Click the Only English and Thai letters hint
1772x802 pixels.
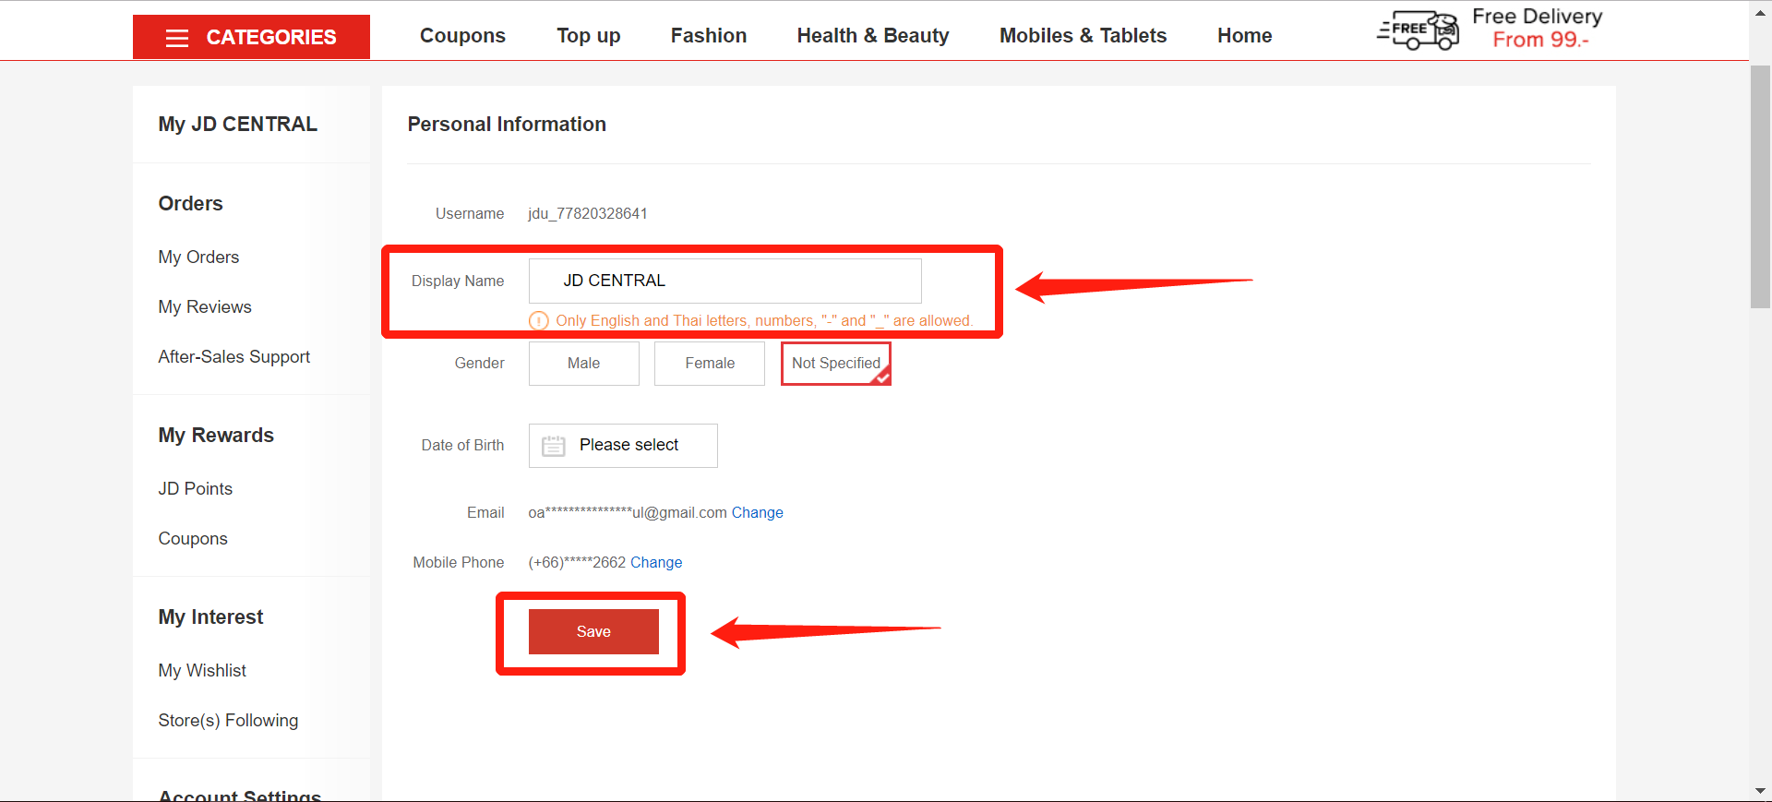(764, 321)
